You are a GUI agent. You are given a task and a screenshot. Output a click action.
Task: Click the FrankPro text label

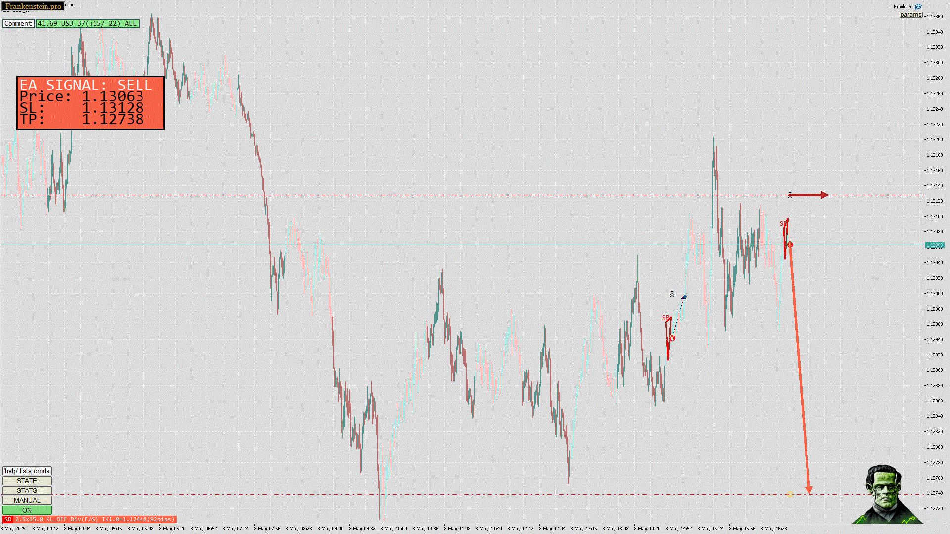point(903,7)
